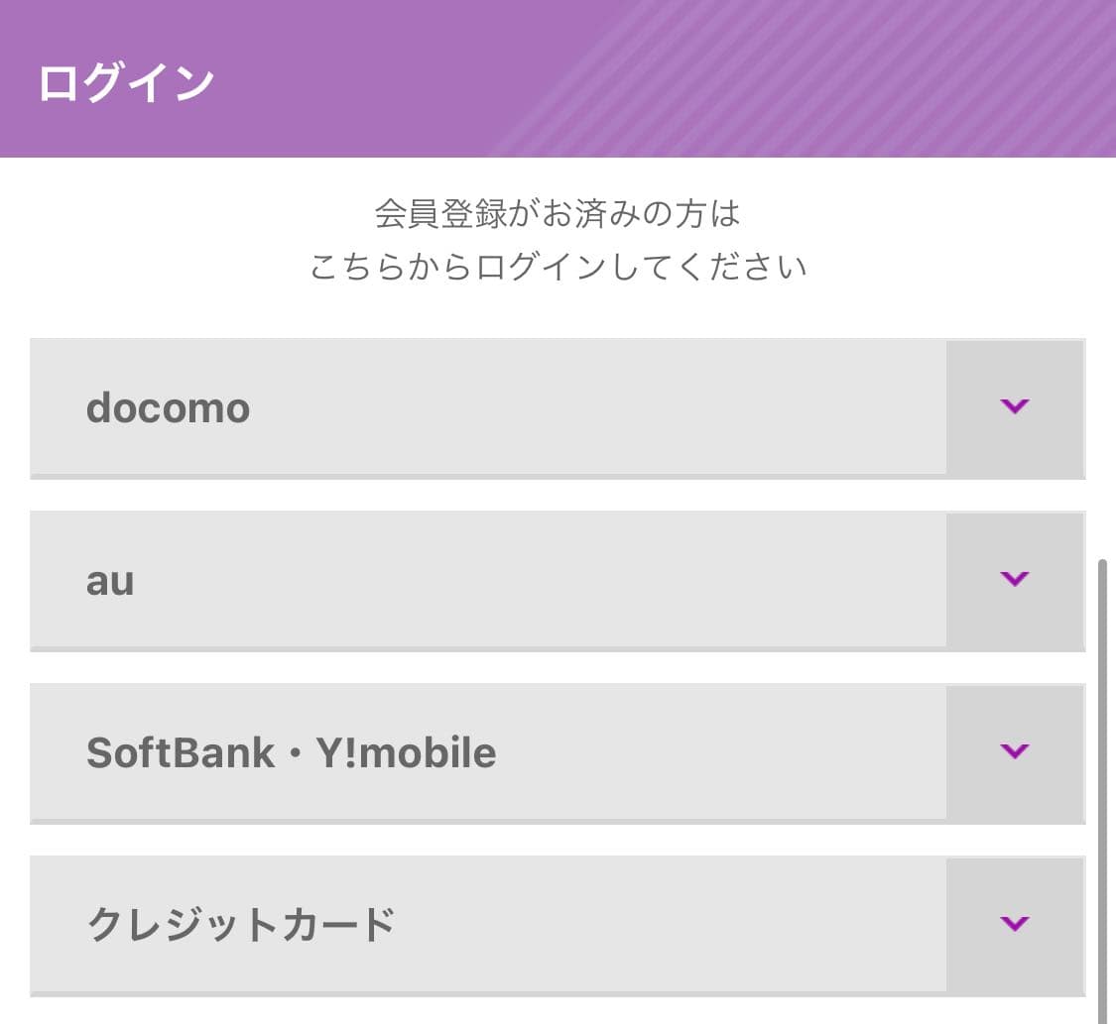The height and width of the screenshot is (1024, 1116).
Task: Click the chevron icon beside au
Action: (1013, 580)
